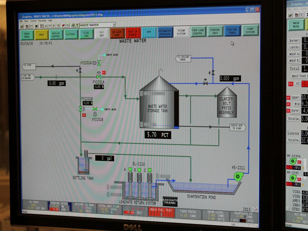Screen dimensions: 308x231
Task: Click the LEACHATE TREND button
Action: pyautogui.click(x=170, y=201)
